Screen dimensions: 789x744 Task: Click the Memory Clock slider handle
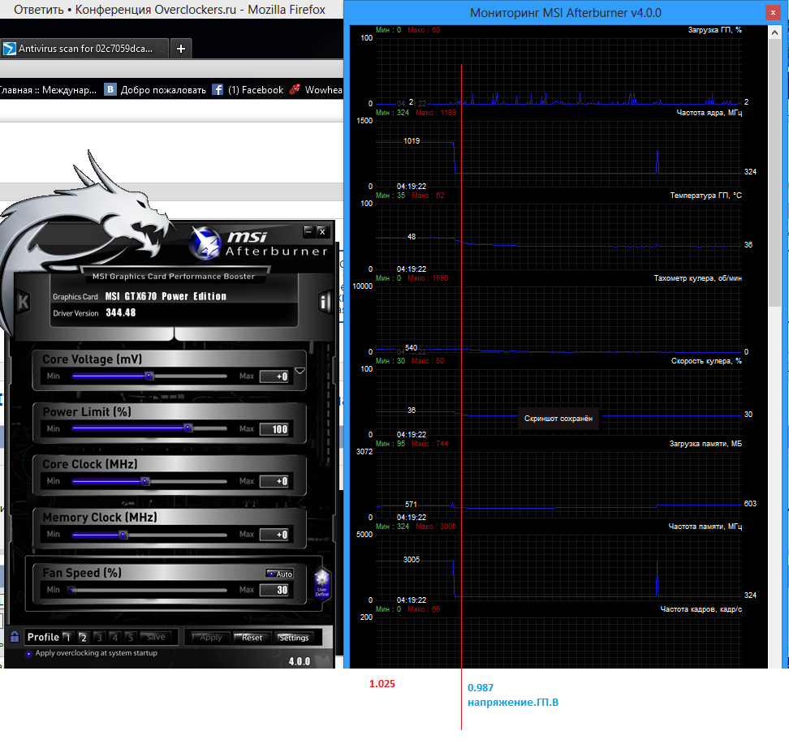click(123, 534)
